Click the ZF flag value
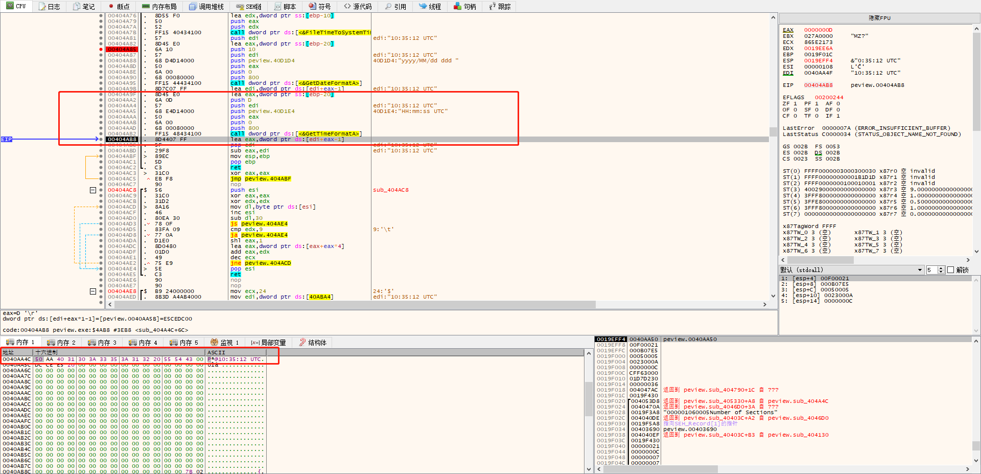This screenshot has height=474, width=981. [x=795, y=103]
